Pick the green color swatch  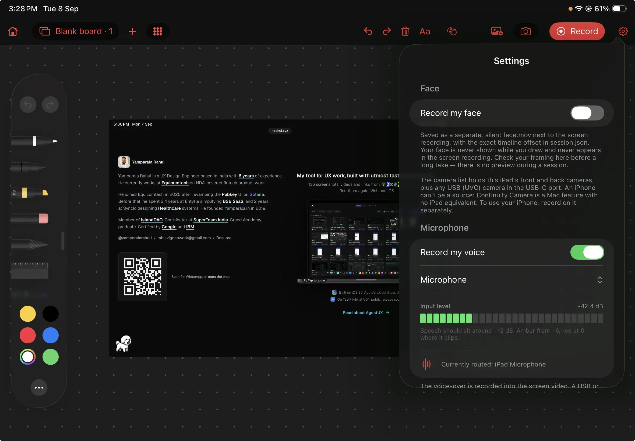pyautogui.click(x=50, y=357)
